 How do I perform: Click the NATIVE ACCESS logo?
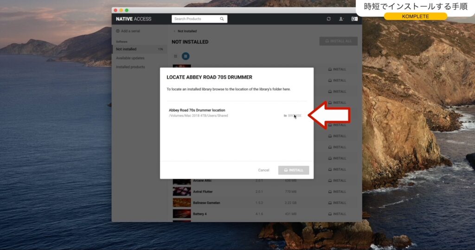[134, 19]
